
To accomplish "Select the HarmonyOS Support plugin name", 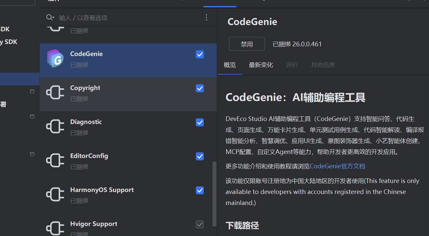I will (x=102, y=190).
